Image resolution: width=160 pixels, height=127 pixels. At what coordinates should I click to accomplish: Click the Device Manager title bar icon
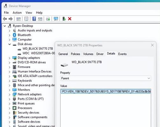tap(5, 6)
